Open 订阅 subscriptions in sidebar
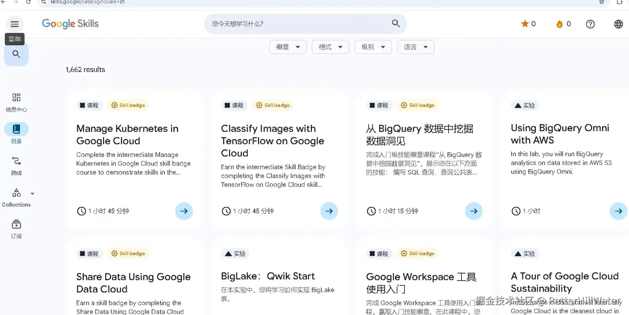 (16, 229)
